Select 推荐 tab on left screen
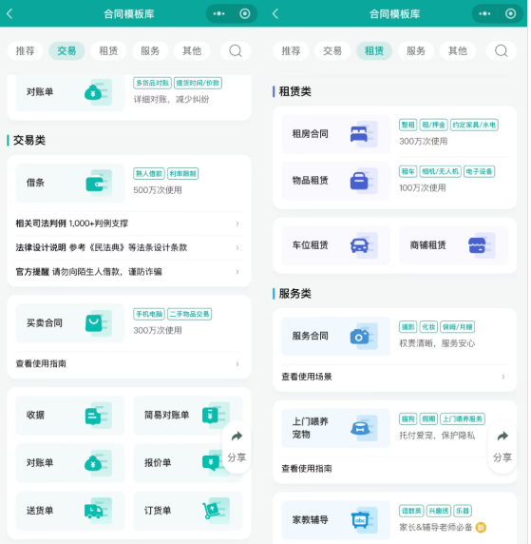 tap(26, 51)
